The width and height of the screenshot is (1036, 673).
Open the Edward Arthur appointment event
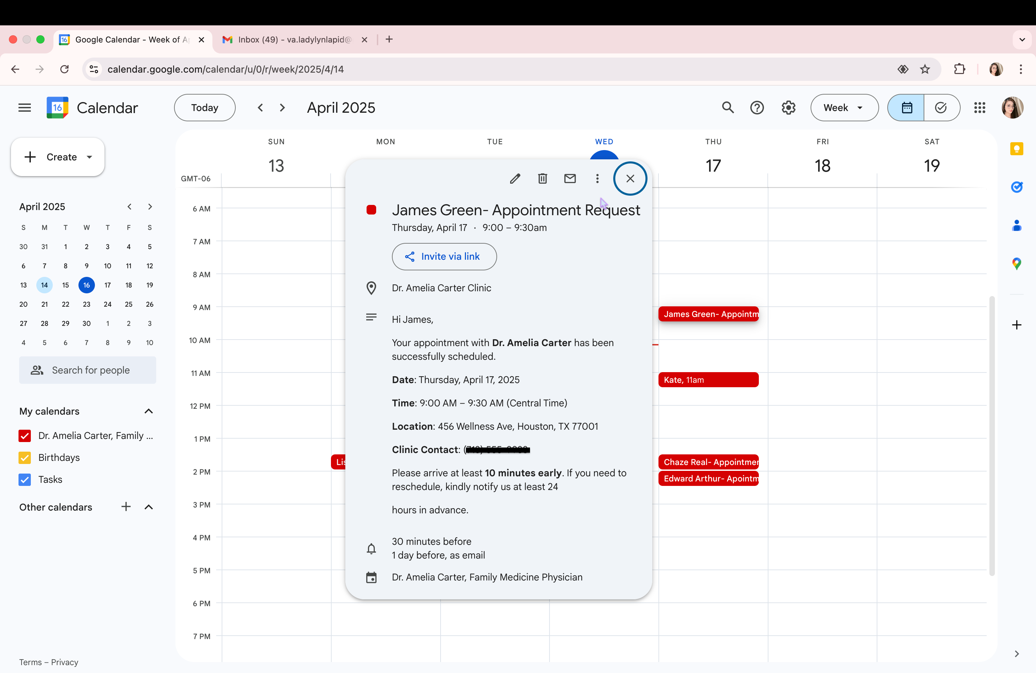coord(708,478)
